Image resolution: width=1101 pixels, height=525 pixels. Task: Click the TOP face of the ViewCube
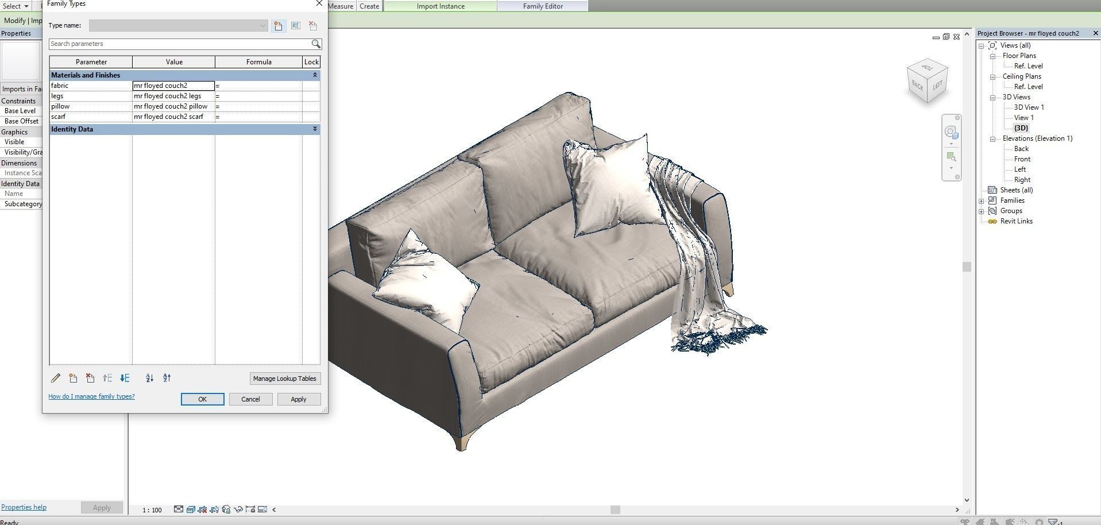926,67
